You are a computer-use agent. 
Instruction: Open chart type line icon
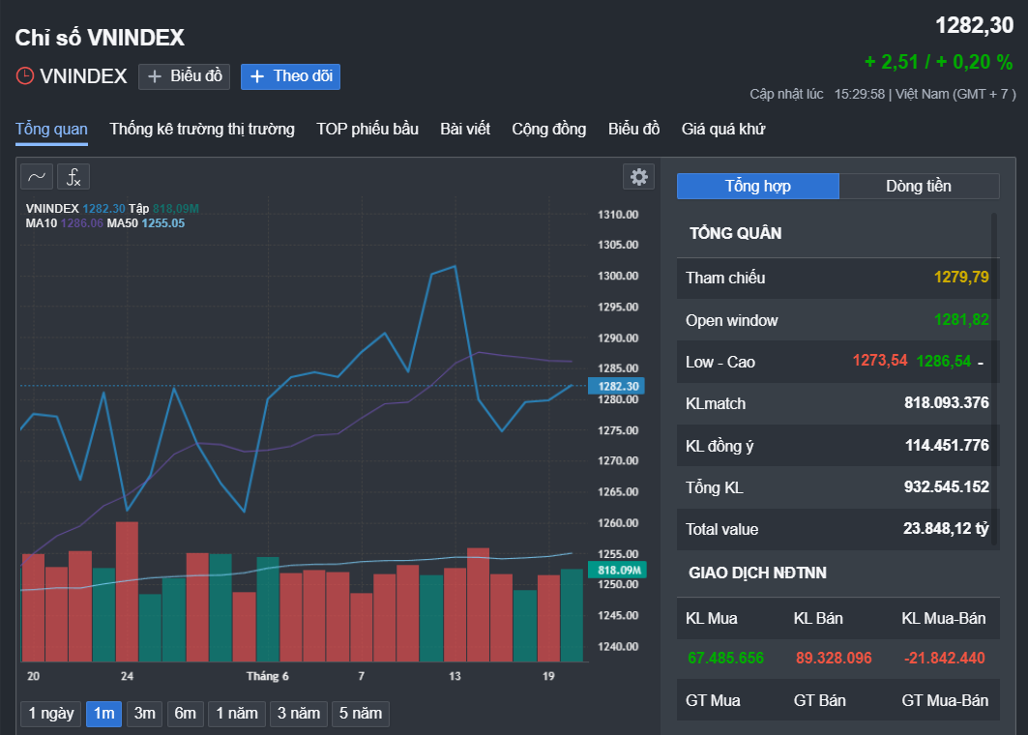(x=37, y=177)
